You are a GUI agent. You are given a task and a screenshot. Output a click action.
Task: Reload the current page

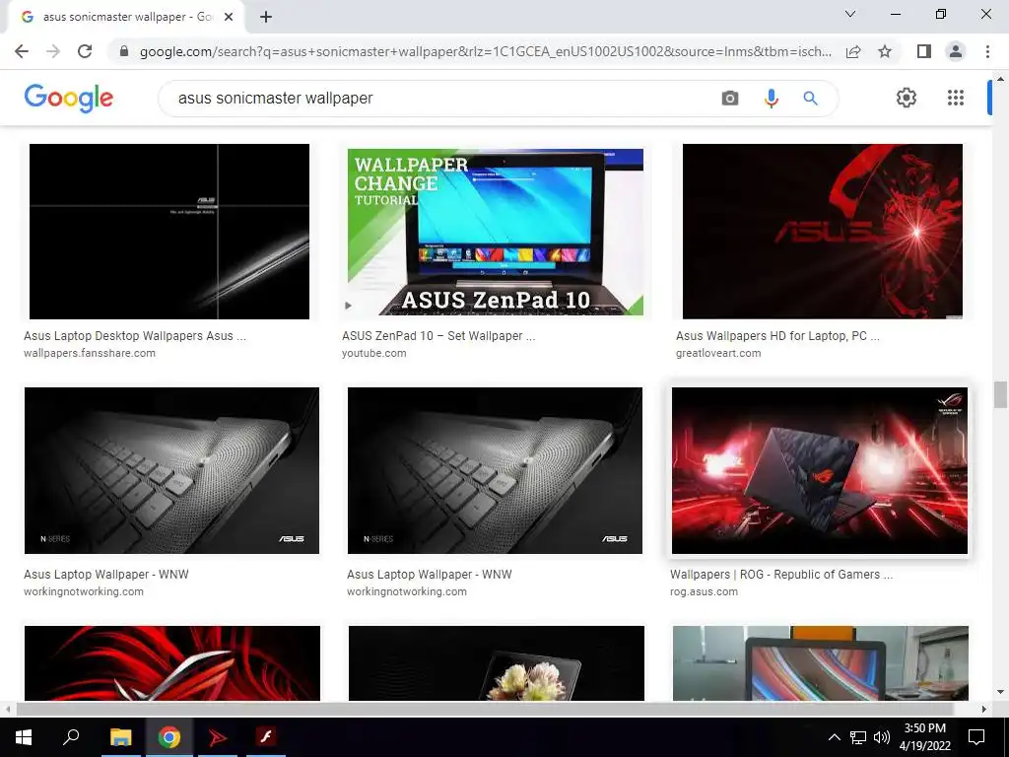(85, 51)
